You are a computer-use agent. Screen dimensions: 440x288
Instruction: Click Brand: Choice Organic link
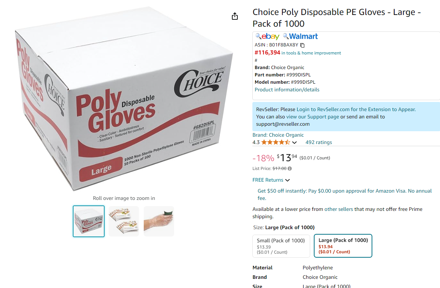point(278,135)
